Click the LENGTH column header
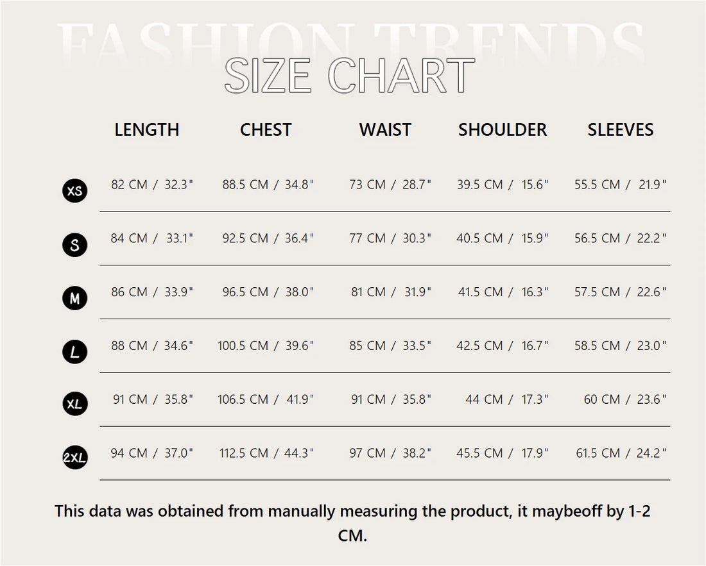Viewport: 706px width, 566px height. (147, 129)
